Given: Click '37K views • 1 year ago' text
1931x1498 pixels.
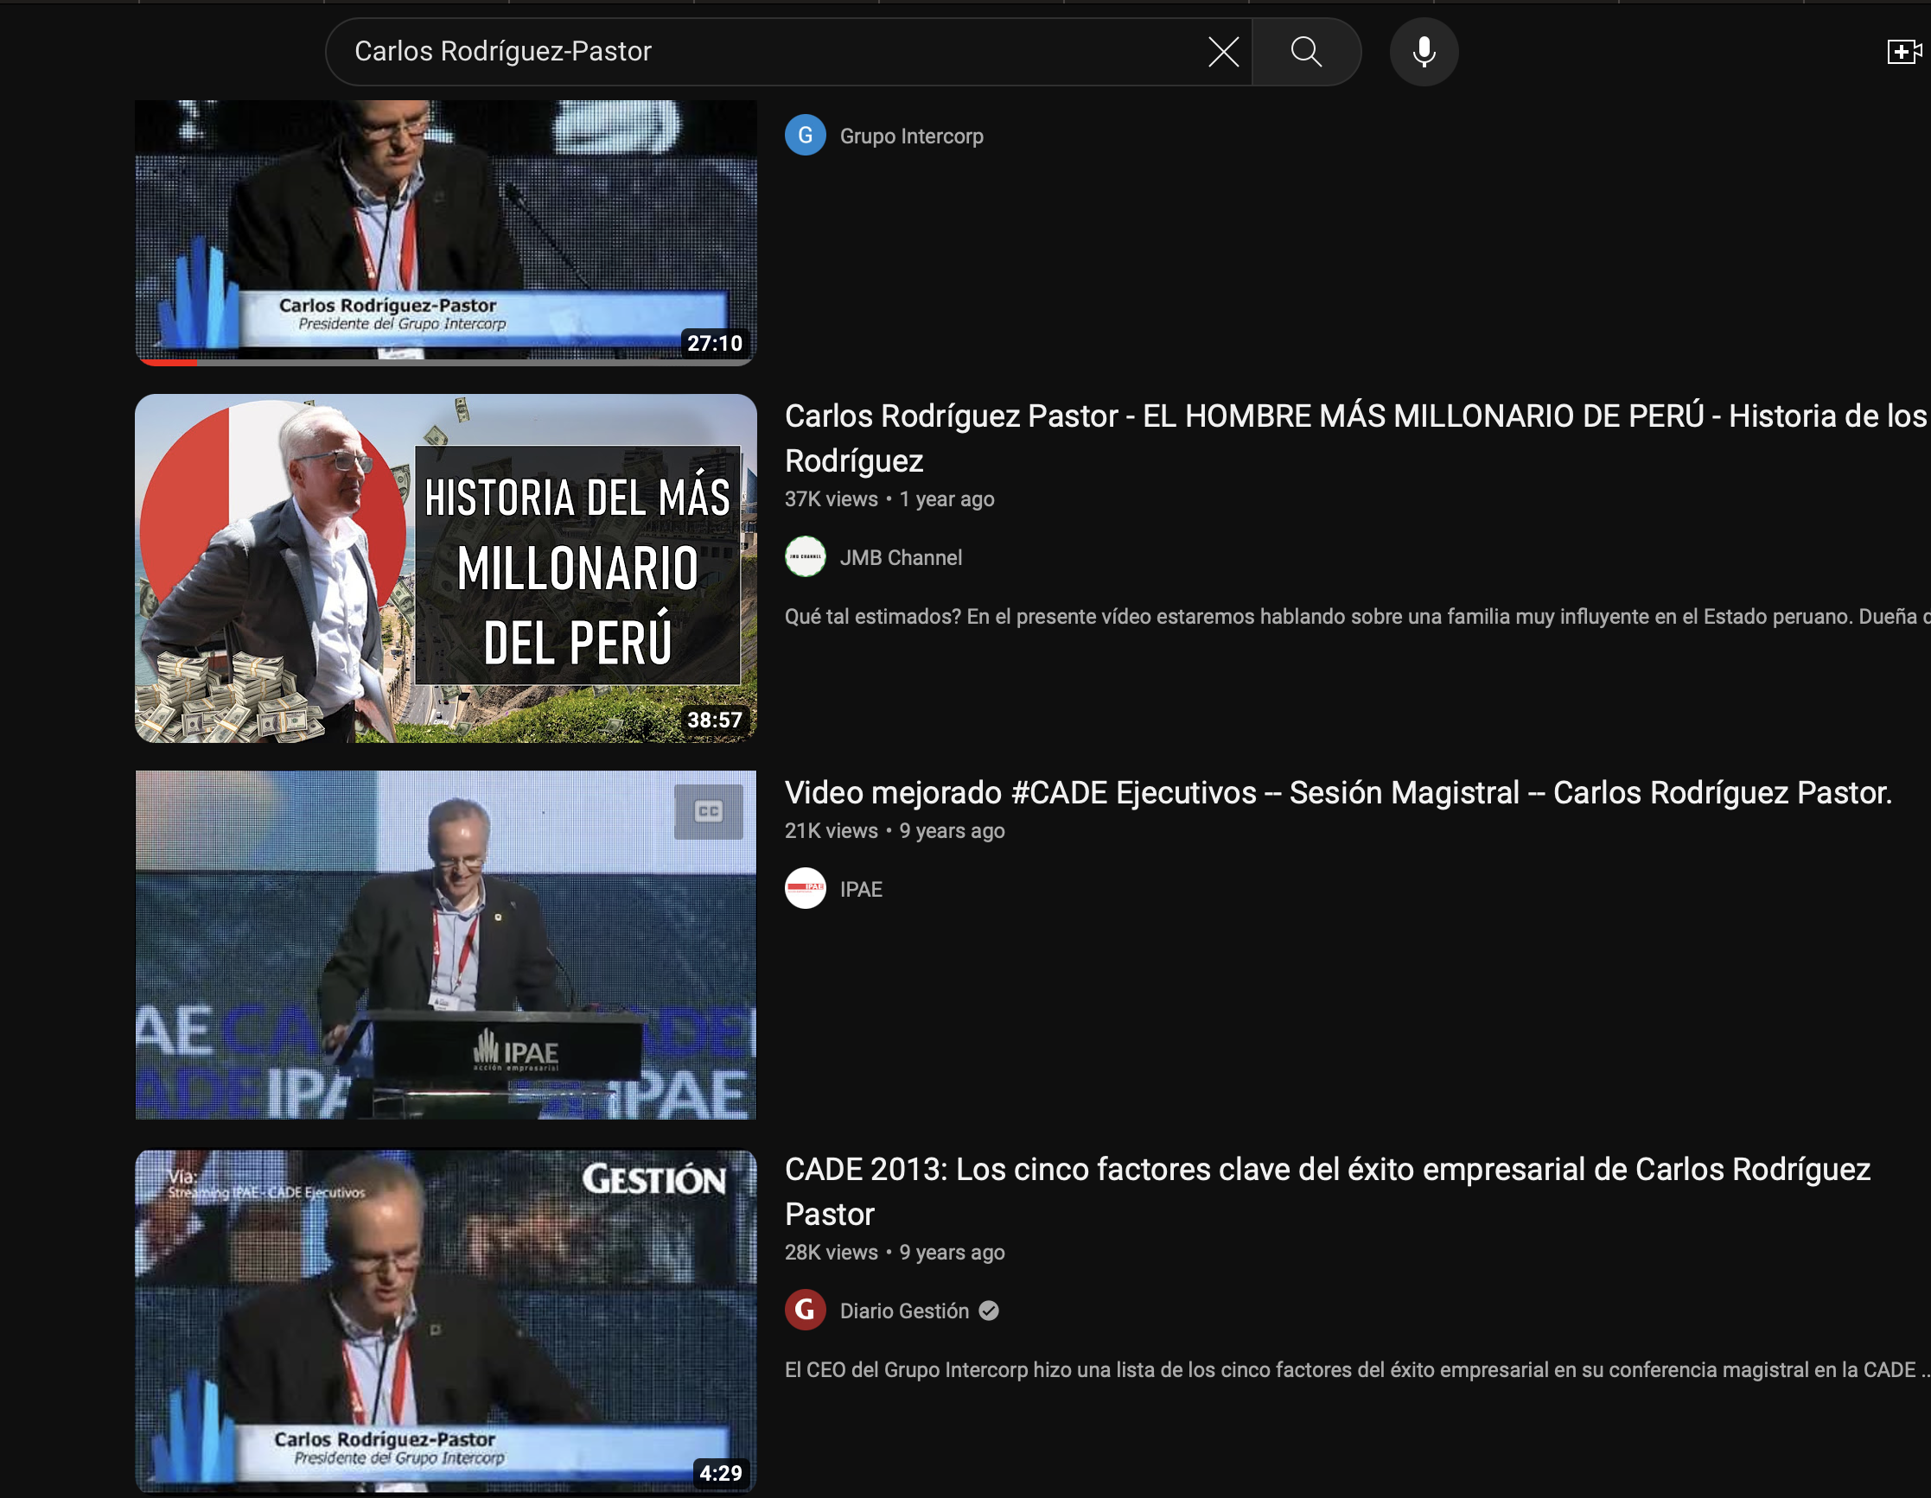Looking at the screenshot, I should point(889,499).
